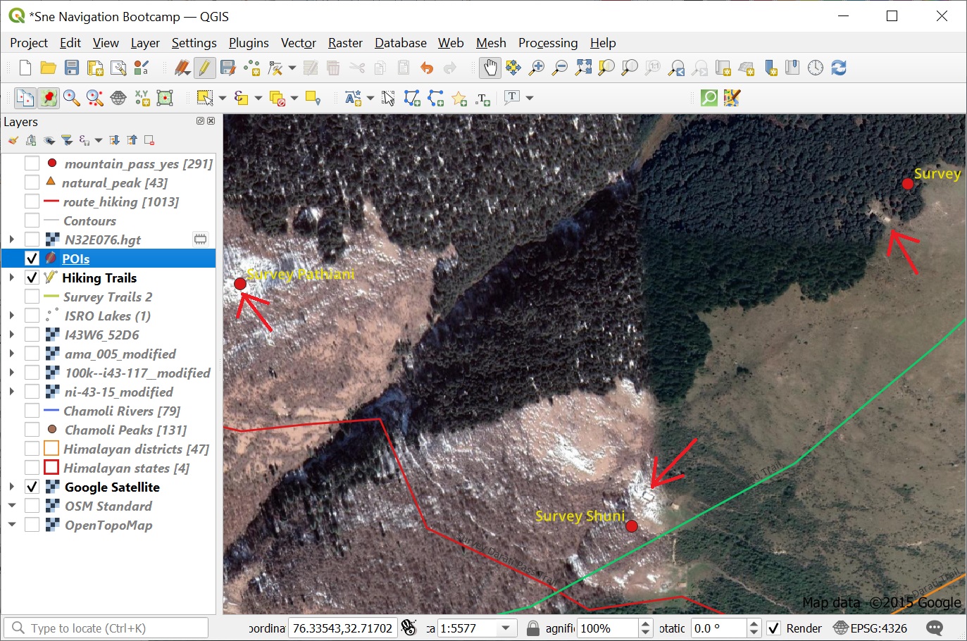Select the Google Satellite layer name
The height and width of the screenshot is (641, 967).
pyautogui.click(x=112, y=487)
